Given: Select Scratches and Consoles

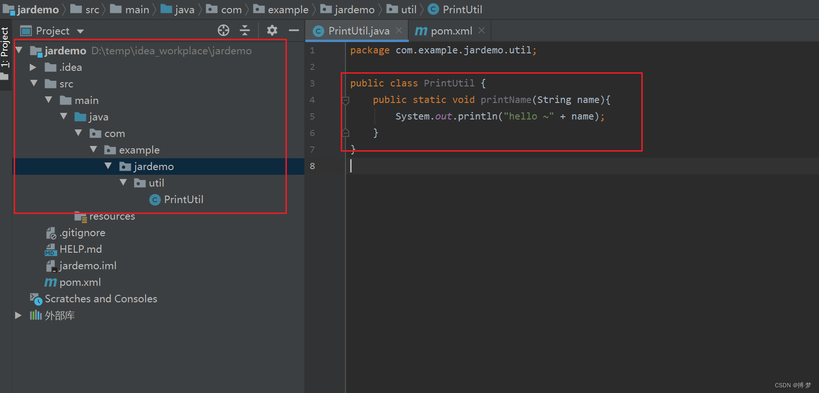Looking at the screenshot, I should [x=101, y=299].
